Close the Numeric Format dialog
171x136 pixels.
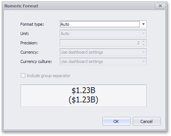point(160,6)
